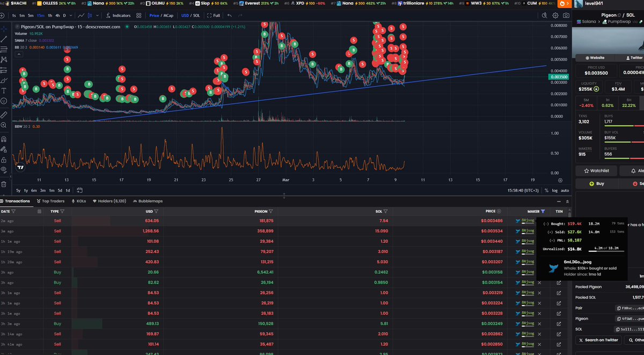Image resolution: width=644 pixels, height=355 pixels.
Task: Open the PIGEON column filter
Action: (x=271, y=212)
